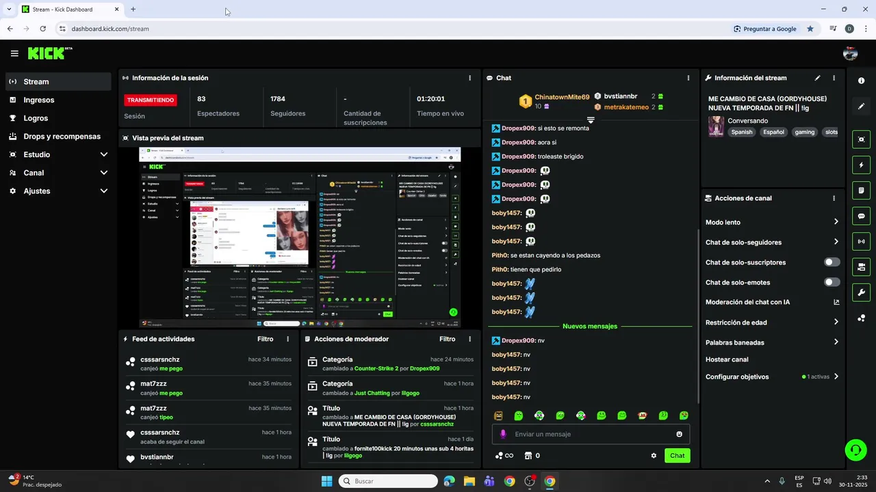876x492 pixels.
Task: Open the Filtro dropdown in Acciones de moderador
Action: click(448, 339)
